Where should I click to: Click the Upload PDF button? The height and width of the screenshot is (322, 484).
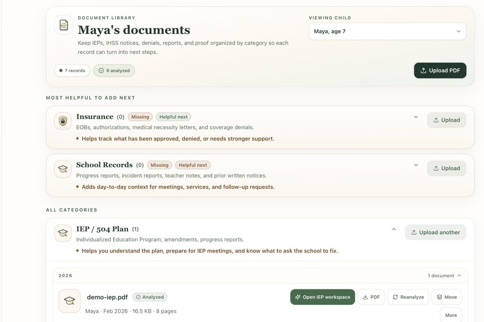point(440,70)
